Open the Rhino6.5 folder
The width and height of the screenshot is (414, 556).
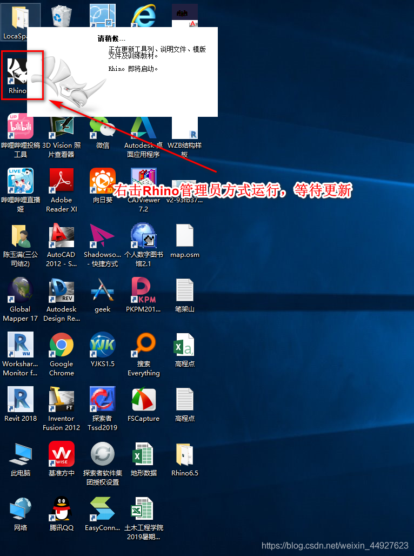coord(184,459)
